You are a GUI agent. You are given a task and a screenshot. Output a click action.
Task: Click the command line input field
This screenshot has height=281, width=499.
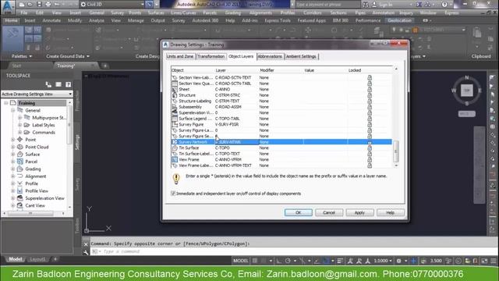(x=293, y=251)
